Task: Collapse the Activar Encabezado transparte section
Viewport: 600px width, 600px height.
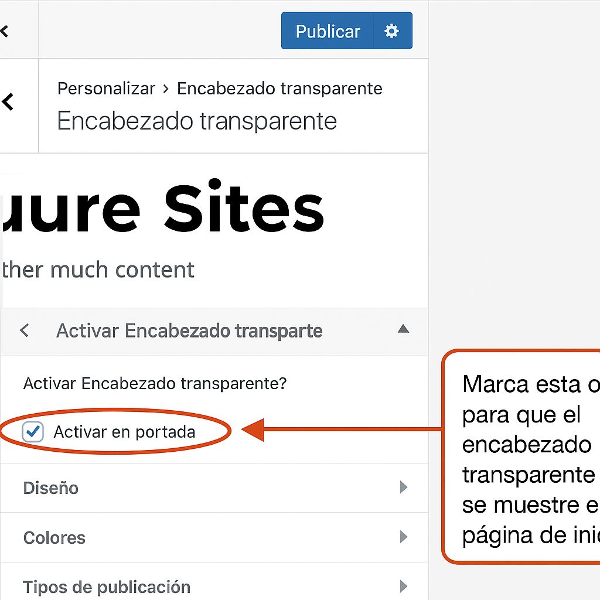Action: click(403, 329)
